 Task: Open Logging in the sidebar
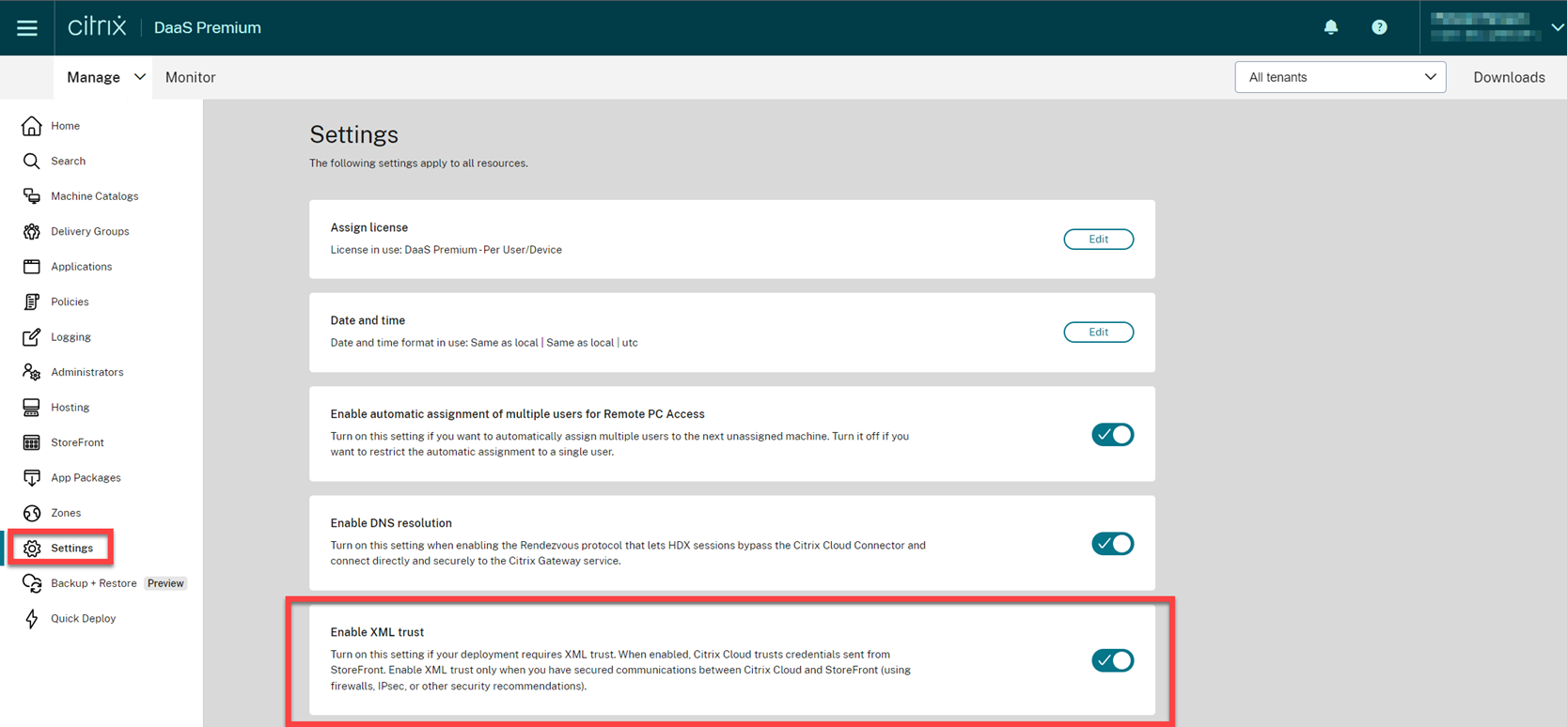click(71, 337)
